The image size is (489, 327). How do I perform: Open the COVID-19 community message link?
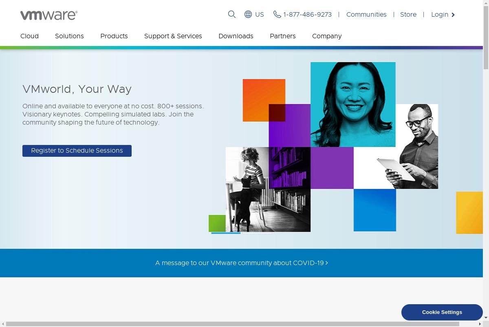(x=242, y=263)
